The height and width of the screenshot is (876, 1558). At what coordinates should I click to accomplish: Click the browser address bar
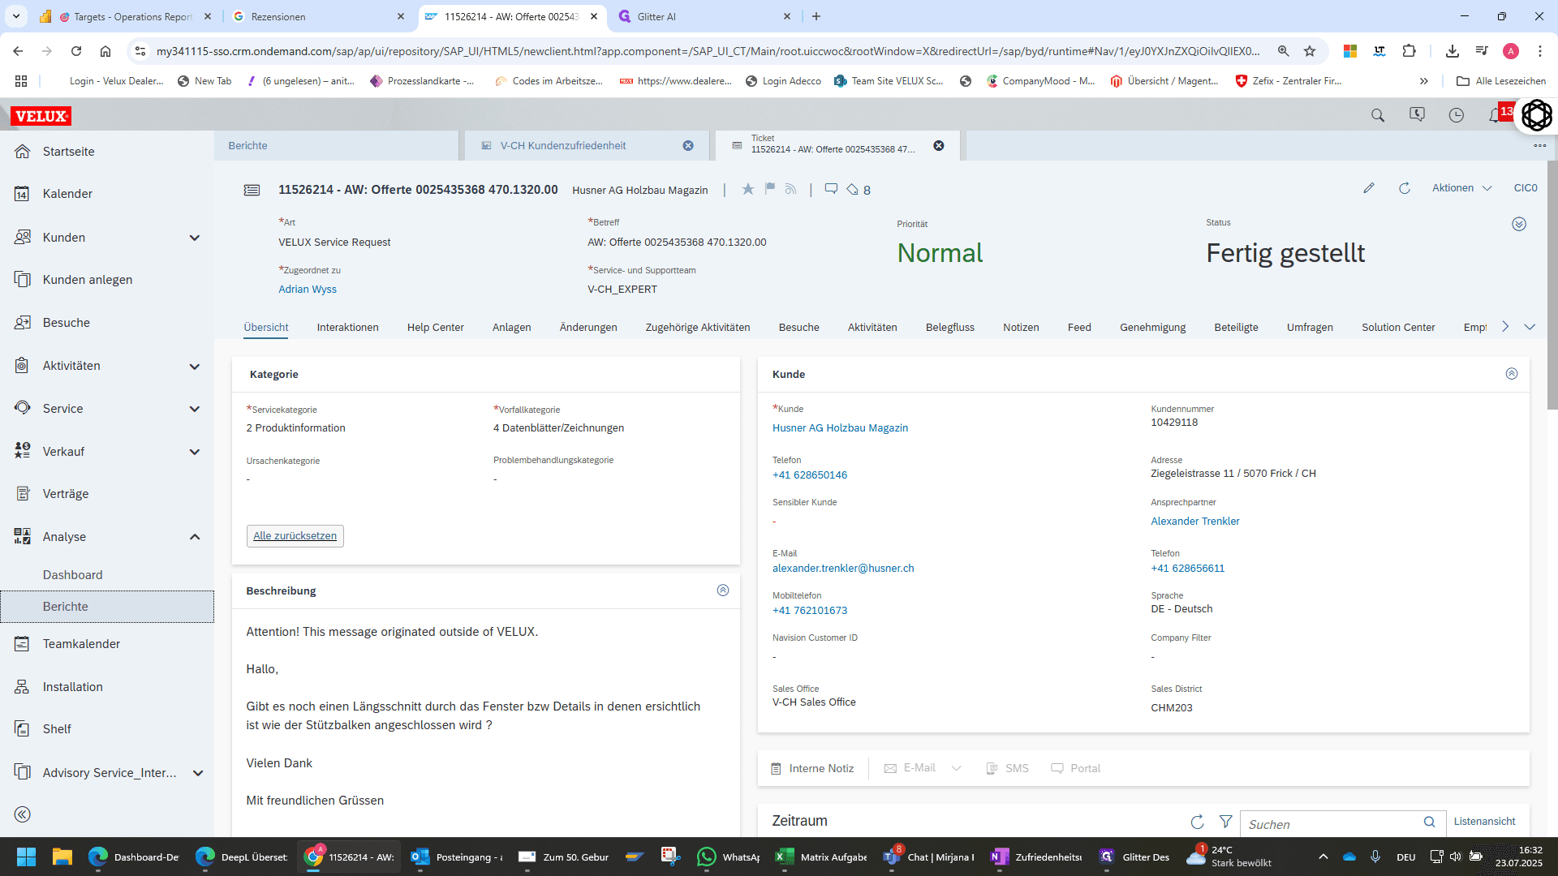pos(708,51)
